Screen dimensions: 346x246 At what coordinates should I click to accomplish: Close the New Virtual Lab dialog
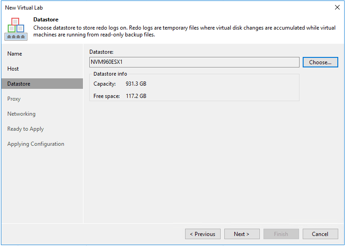(337, 7)
